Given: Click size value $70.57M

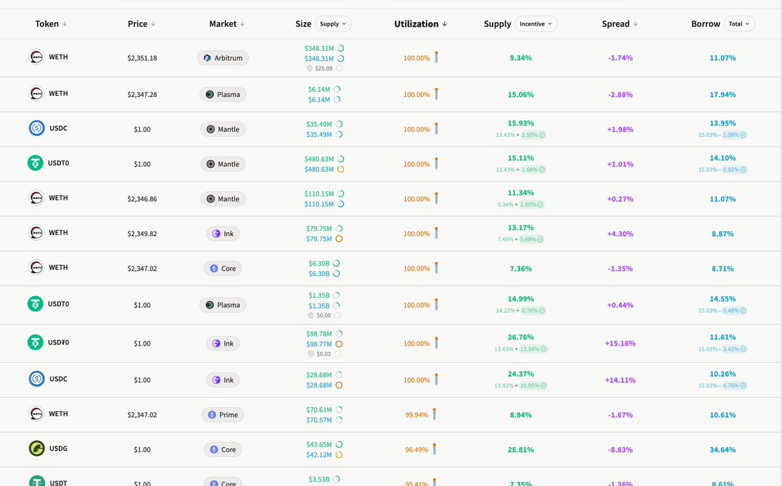Looking at the screenshot, I should pyautogui.click(x=319, y=420).
